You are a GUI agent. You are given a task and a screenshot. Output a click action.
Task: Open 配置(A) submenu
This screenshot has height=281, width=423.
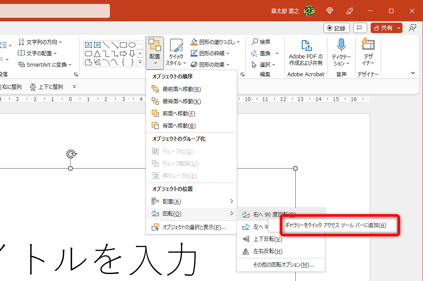coord(191,201)
